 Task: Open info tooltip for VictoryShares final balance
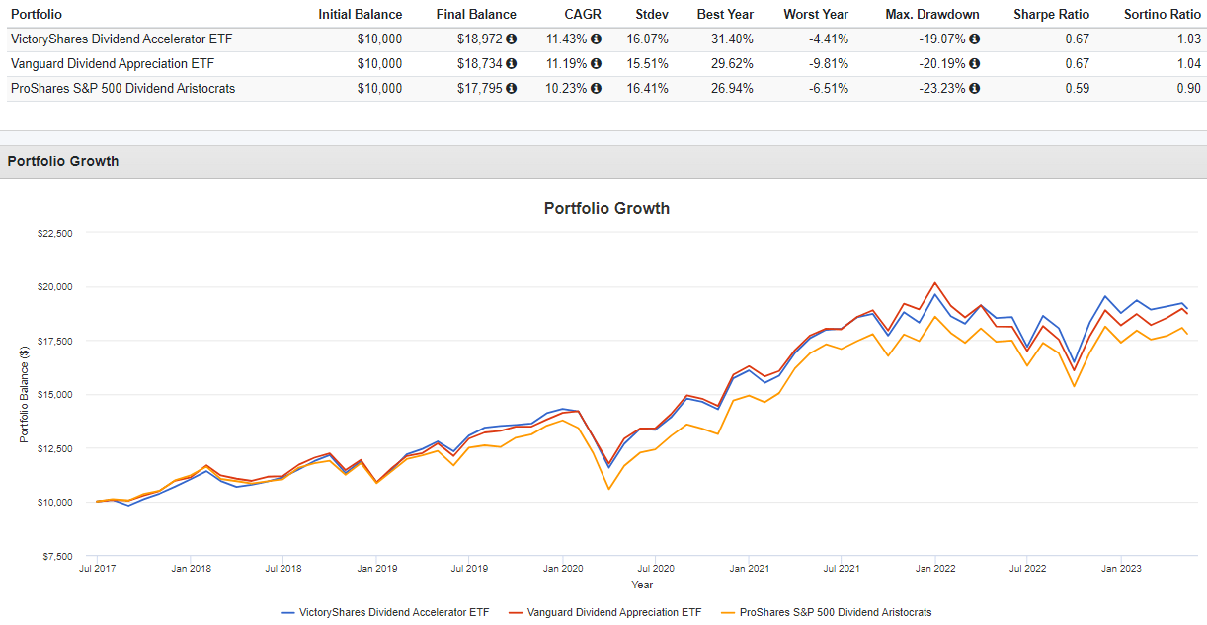click(x=511, y=39)
